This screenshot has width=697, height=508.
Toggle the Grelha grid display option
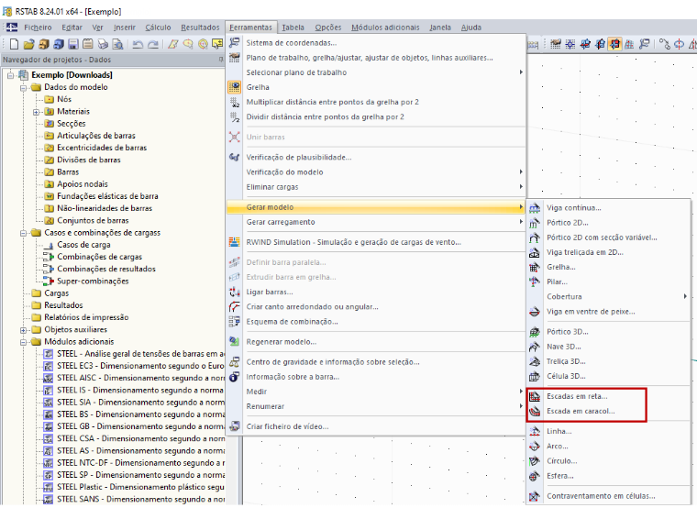[x=376, y=87]
